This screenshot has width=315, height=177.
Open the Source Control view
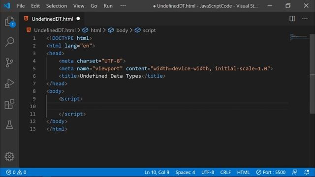pyautogui.click(x=9, y=62)
